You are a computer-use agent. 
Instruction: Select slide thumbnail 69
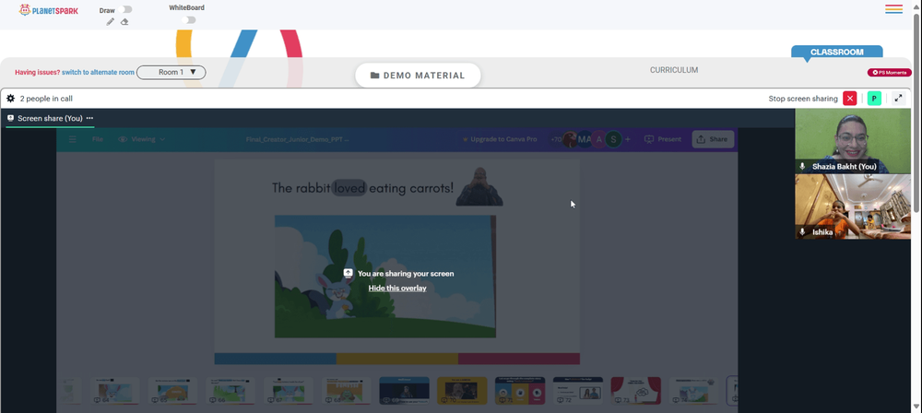point(404,391)
